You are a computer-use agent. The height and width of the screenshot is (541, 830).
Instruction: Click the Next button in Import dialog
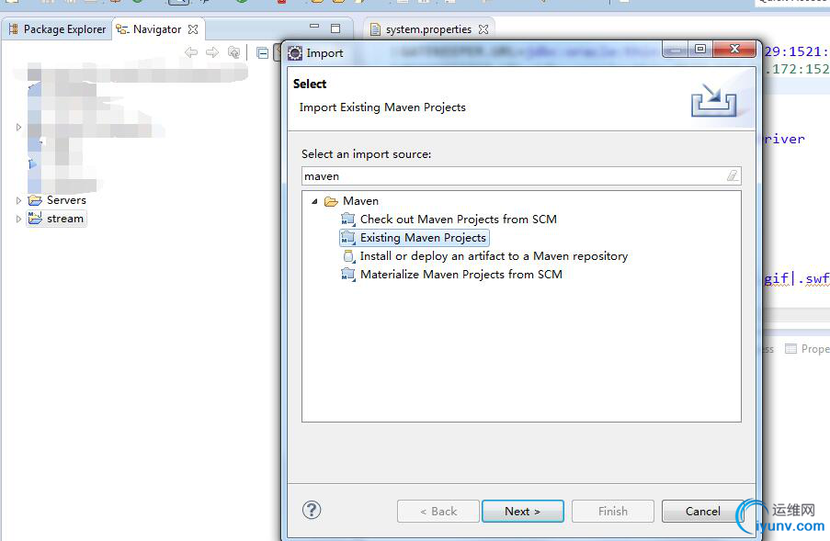click(x=522, y=511)
